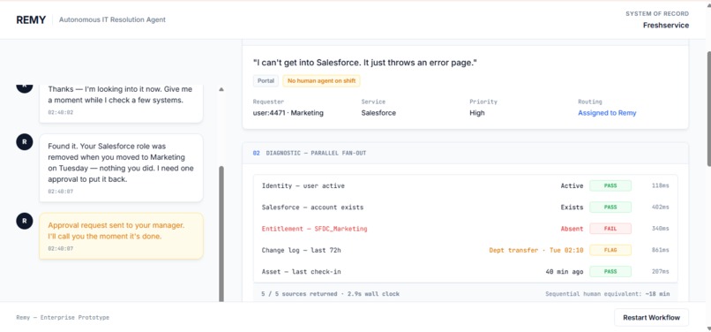Click Dept transfer · Tue 02:10 value
The width and height of the screenshot is (711, 332).
pos(536,250)
